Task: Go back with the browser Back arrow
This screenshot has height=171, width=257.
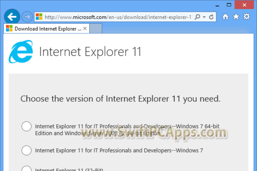Action: [x=12, y=17]
